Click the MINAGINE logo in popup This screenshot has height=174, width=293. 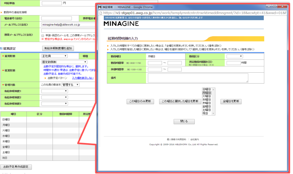click(121, 24)
